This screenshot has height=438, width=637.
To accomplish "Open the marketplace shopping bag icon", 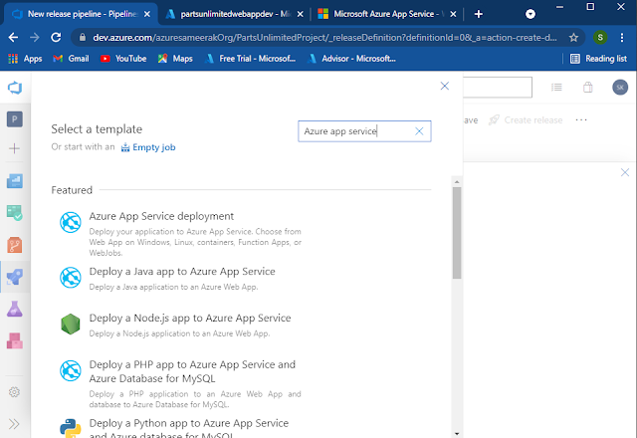I will click(x=588, y=87).
